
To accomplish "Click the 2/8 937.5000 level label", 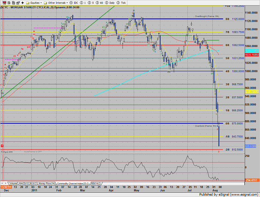I will pos(234,97).
